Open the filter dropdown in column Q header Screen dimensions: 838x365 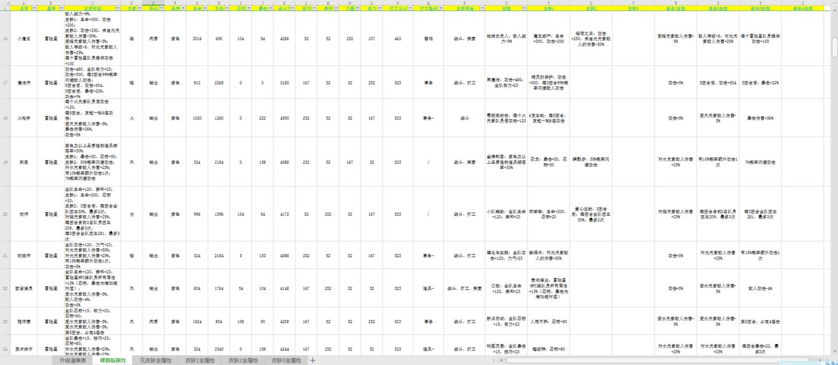pos(439,9)
